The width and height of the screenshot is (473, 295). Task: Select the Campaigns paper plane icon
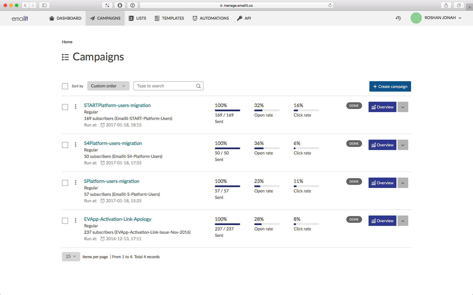92,18
